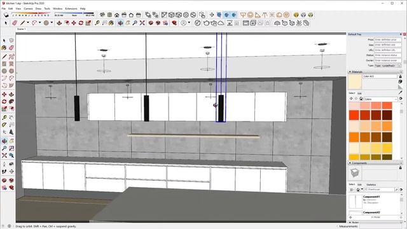Screen dimensions: 407x229
Task: Click Zoom Extents in top toolbar
Action: tap(142, 23)
